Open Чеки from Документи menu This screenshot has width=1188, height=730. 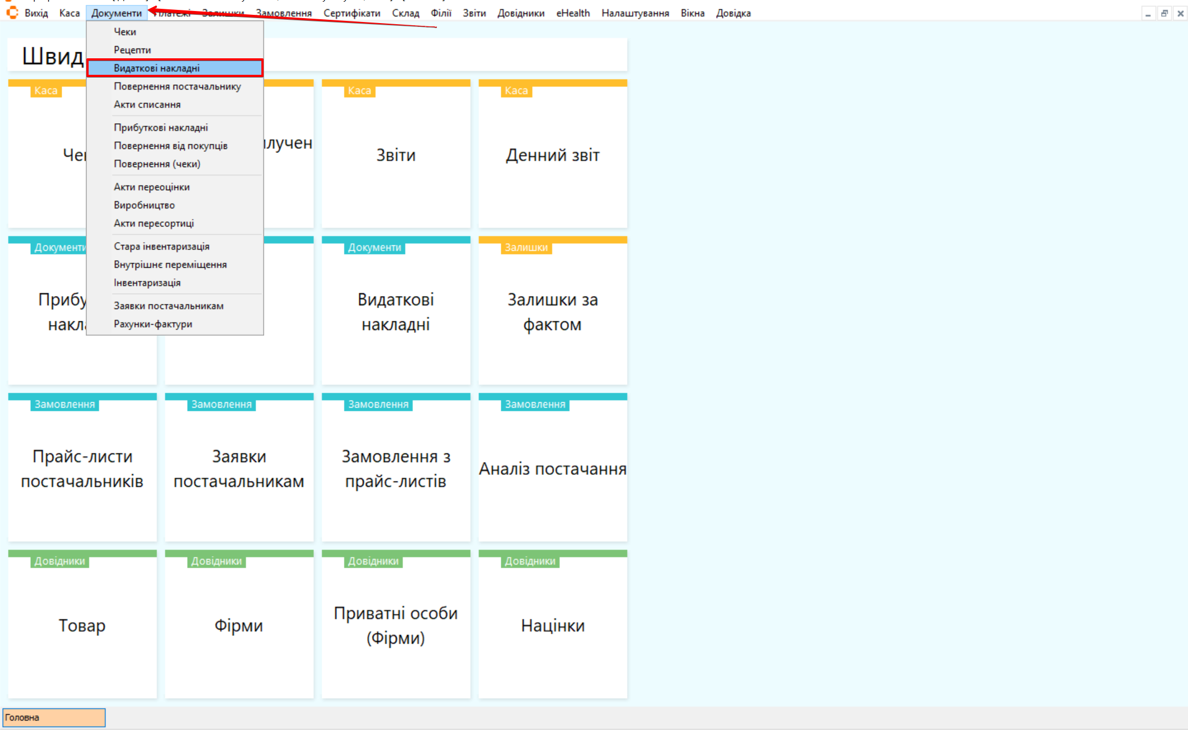[125, 32]
